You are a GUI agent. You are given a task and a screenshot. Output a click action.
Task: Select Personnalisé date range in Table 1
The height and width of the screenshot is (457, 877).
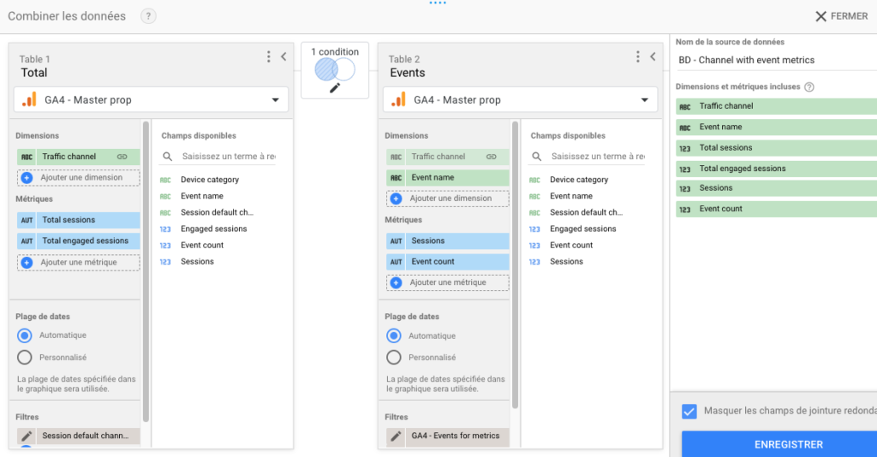(x=25, y=357)
